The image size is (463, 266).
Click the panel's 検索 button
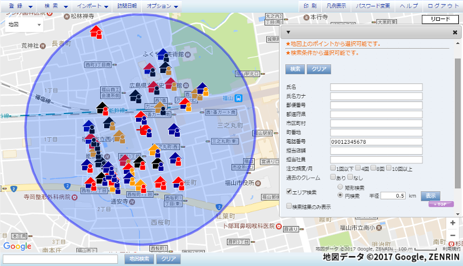[295, 69]
